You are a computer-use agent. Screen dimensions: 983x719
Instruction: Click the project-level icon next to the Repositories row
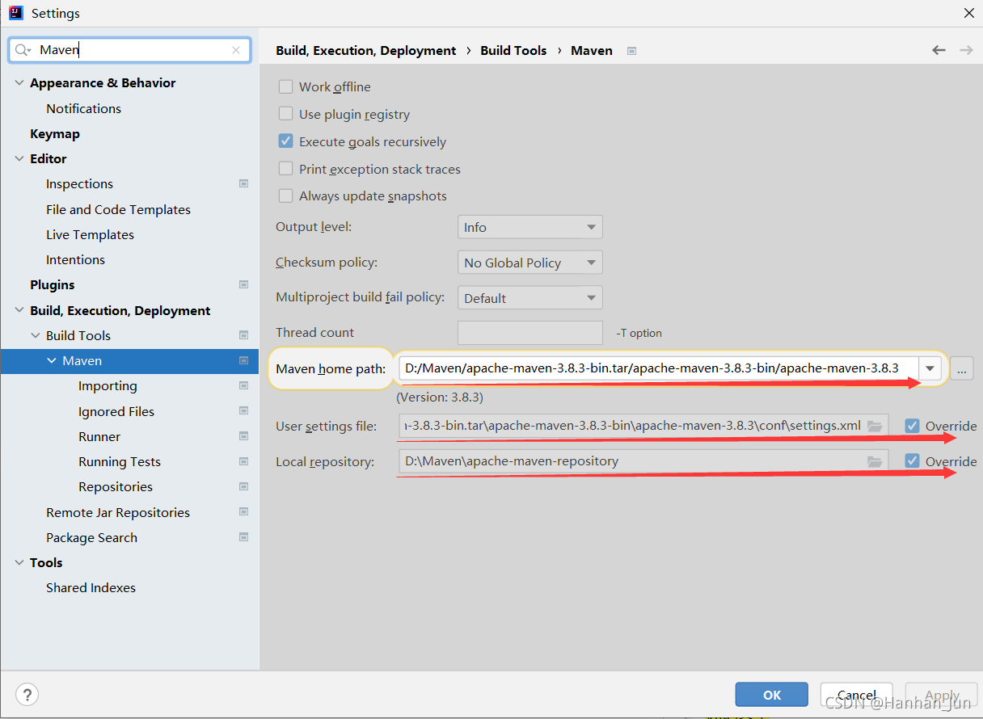click(243, 487)
